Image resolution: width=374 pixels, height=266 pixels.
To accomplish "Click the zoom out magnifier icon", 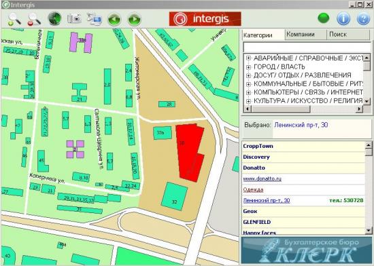I will (34, 19).
